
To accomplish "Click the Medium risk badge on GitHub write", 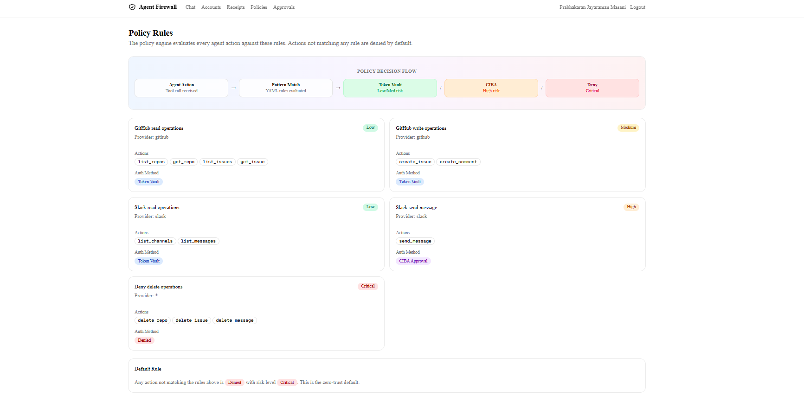I will click(x=628, y=128).
